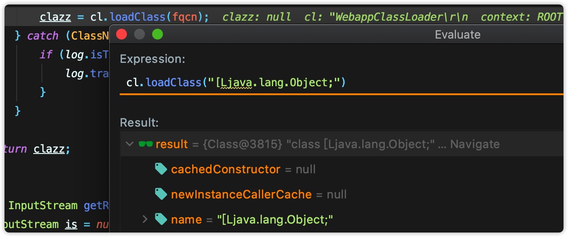The image size is (568, 237).
Task: Click the inline hint clazz: null
Action: (x=257, y=17)
